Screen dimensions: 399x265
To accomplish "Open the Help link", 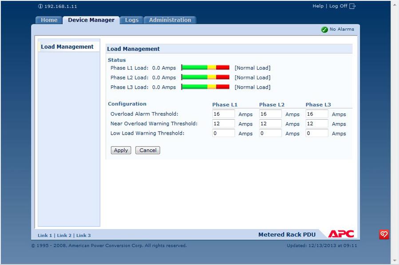I will coord(318,6).
